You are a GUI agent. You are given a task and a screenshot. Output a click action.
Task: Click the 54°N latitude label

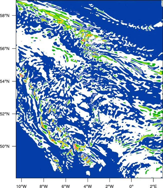click(x=5, y=81)
